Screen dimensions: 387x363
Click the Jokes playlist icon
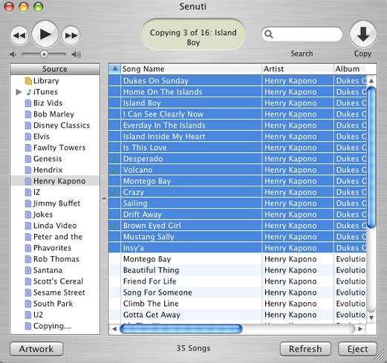(x=28, y=215)
